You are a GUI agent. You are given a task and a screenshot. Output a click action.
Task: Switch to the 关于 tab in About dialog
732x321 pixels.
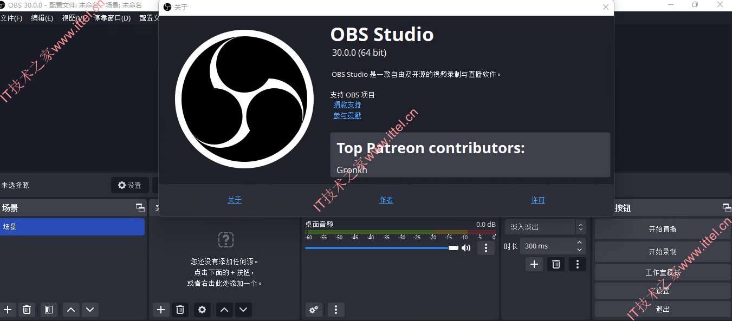[x=235, y=200]
